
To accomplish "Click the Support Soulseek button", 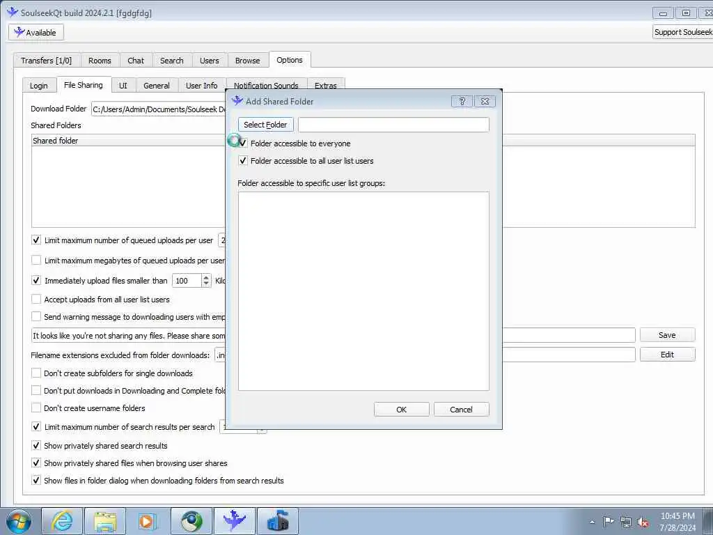I will 682,32.
